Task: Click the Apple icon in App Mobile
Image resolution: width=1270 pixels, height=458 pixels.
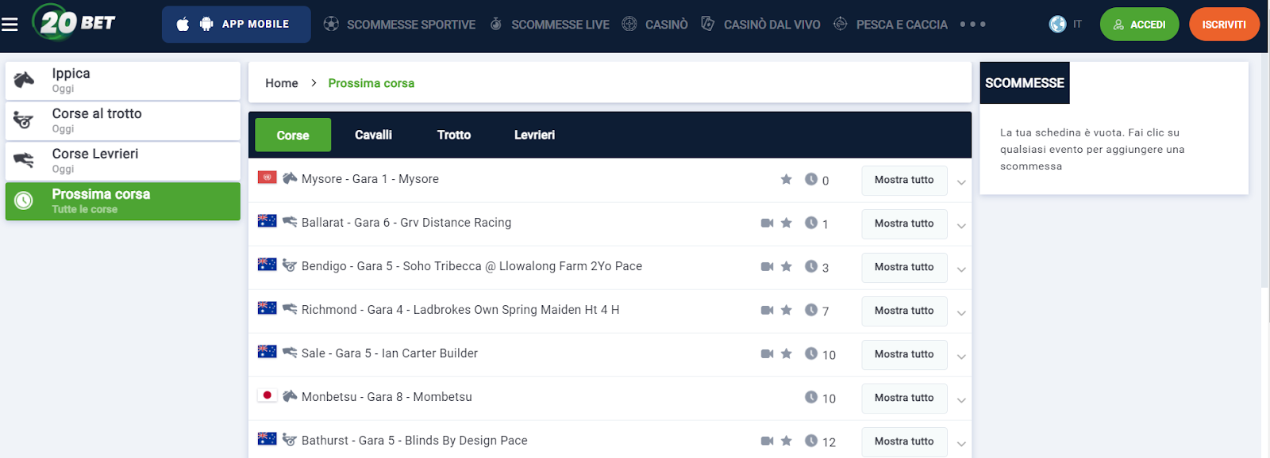Action: [x=183, y=25]
